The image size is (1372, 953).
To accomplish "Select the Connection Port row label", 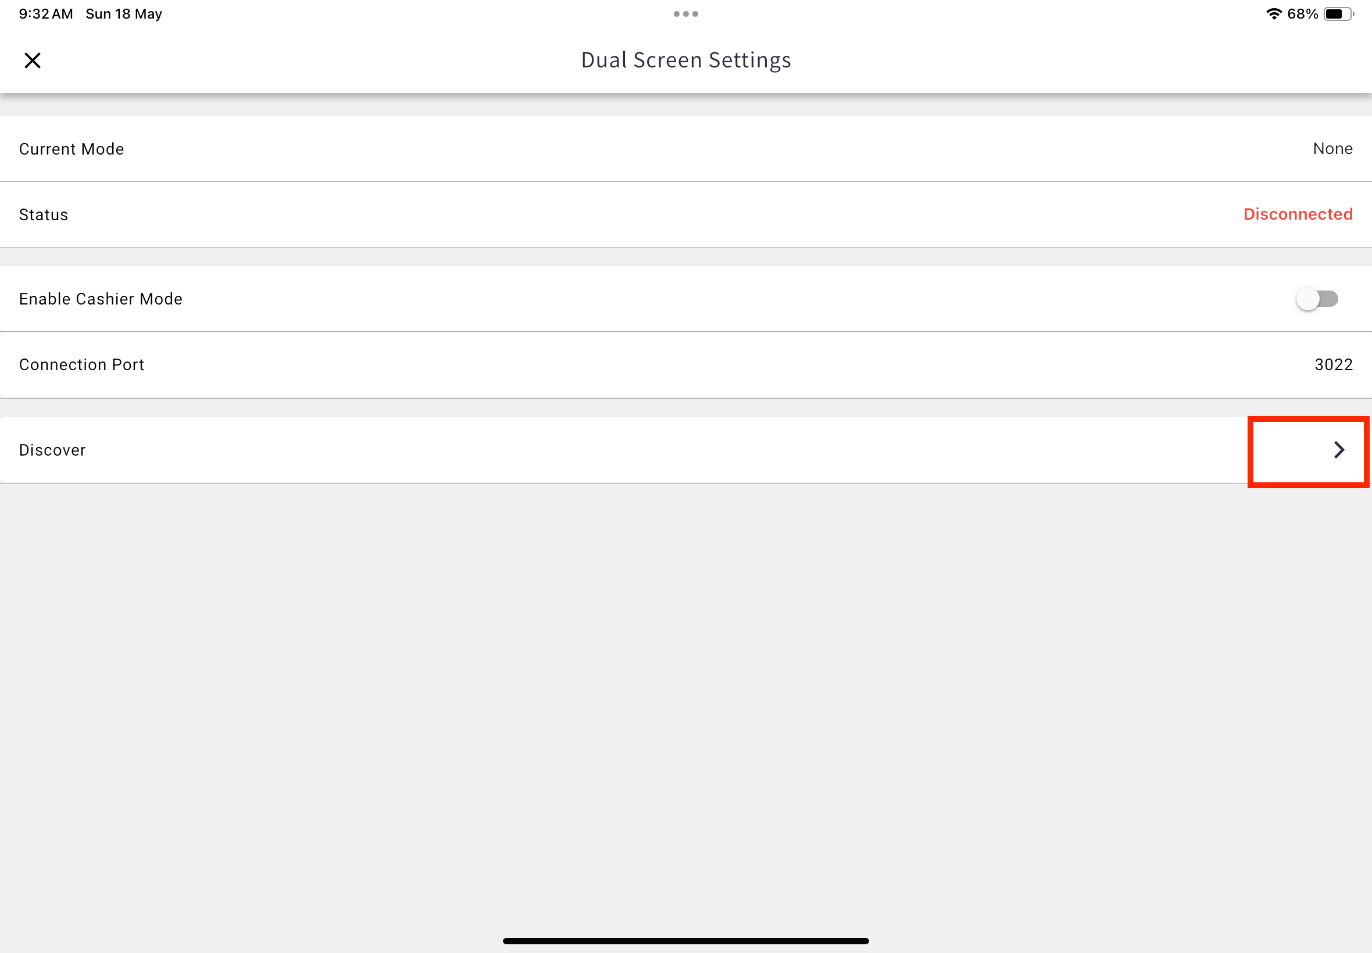I will pos(82,365).
